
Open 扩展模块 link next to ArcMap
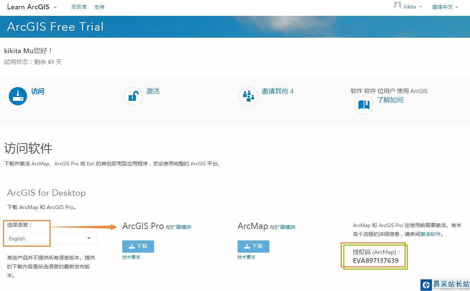285,227
